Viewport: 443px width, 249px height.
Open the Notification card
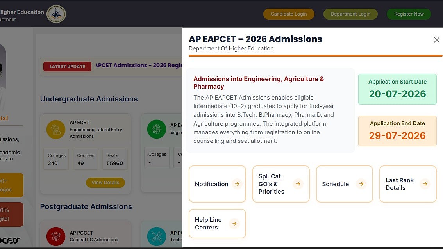[217, 184]
